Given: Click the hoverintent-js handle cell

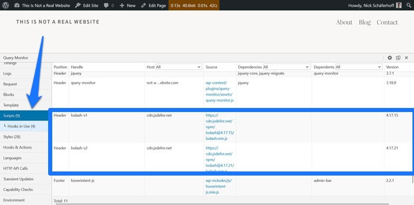Looking at the screenshot, I should coord(83,181).
